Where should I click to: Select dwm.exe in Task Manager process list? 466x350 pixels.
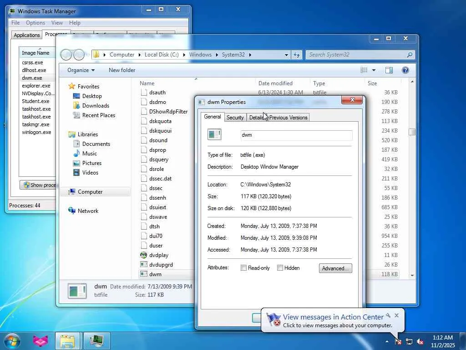[32, 78]
